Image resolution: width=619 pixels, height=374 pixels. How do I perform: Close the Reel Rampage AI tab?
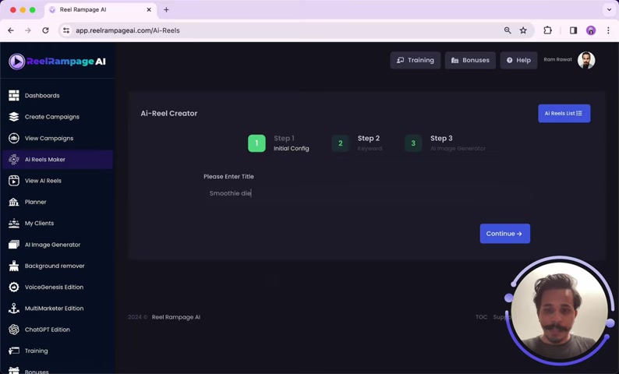click(x=149, y=9)
